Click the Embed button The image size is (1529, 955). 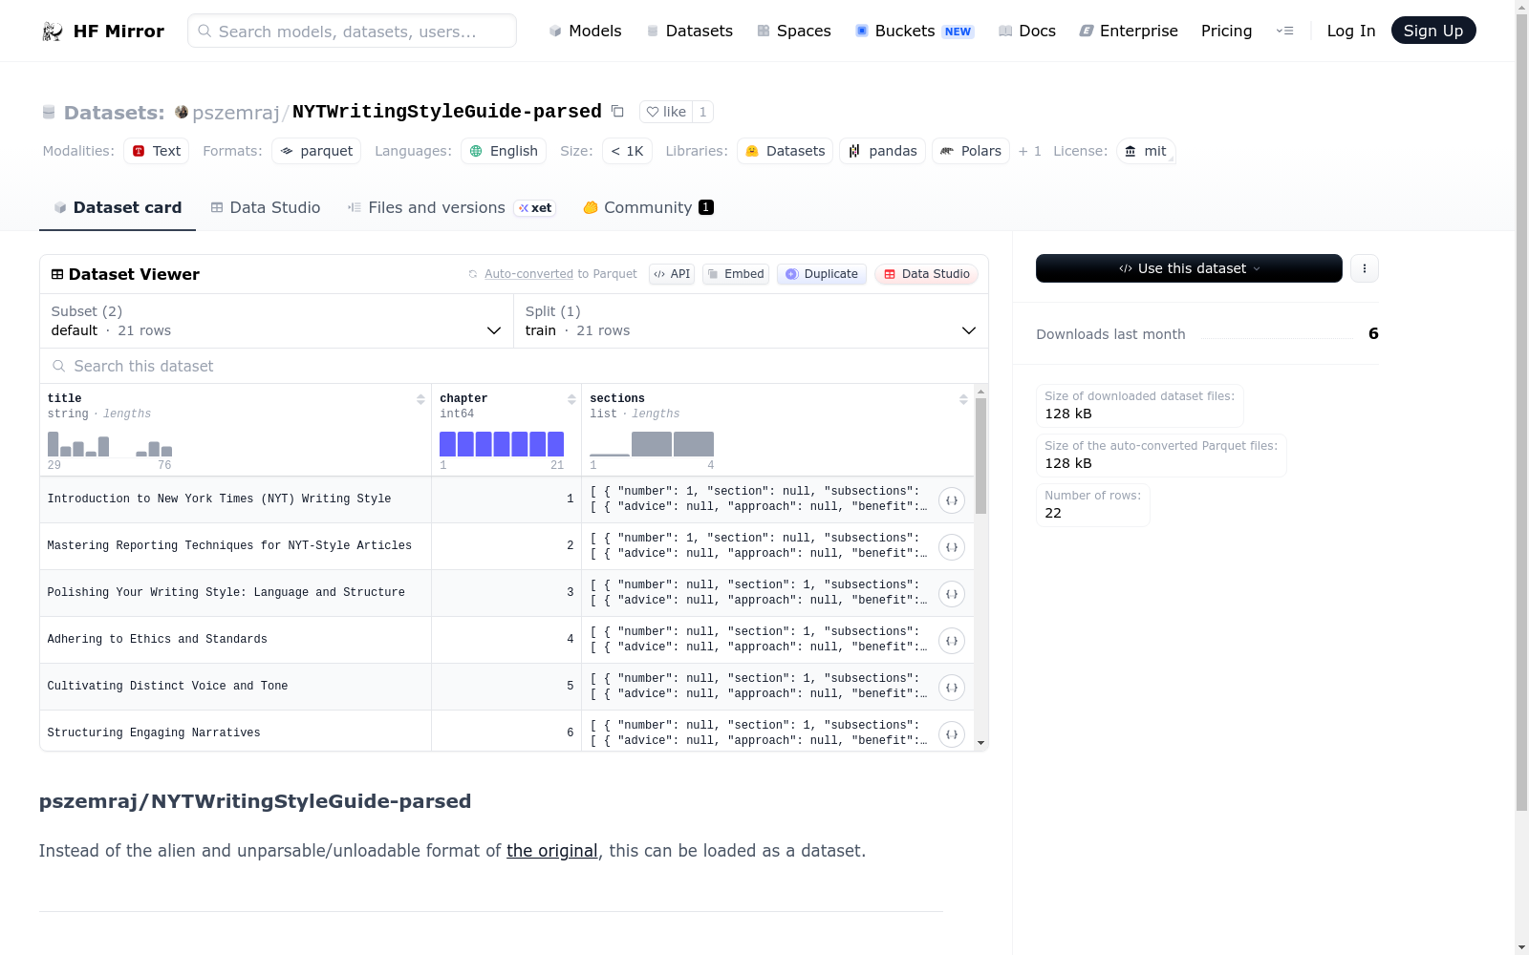736,274
